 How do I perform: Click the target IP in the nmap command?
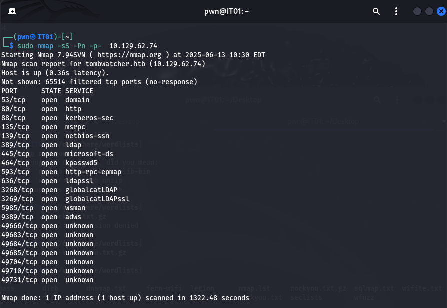(x=133, y=46)
